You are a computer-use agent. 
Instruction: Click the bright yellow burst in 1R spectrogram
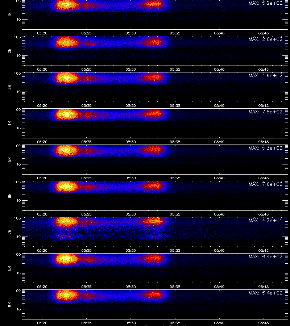(66, 5)
